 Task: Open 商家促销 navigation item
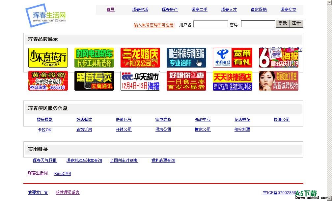pos(259,10)
